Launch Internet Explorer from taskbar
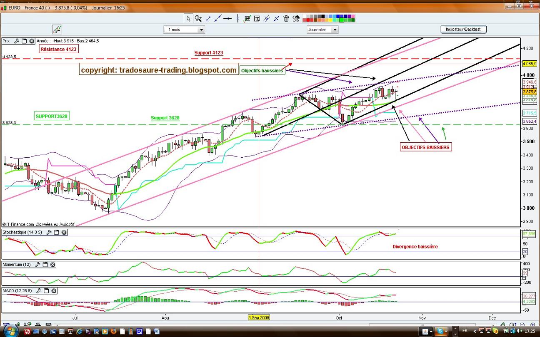Image resolution: width=540 pixels, height=337 pixels. (79, 331)
